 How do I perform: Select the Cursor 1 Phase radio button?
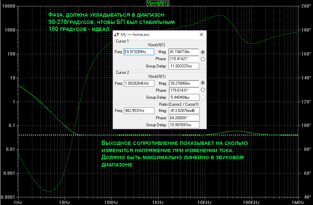(x=203, y=59)
